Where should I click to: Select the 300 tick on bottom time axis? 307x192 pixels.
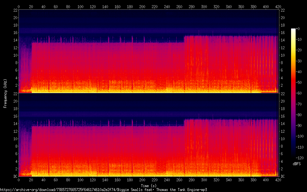(x=204, y=180)
